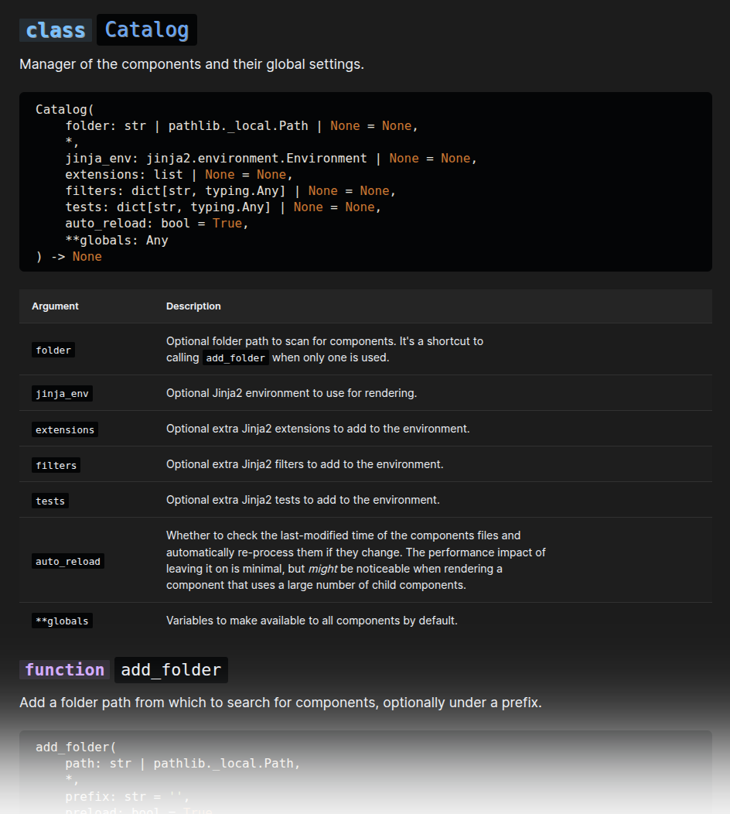Click the purple "function" badge
Viewport: 730px width, 814px height.
pos(65,670)
